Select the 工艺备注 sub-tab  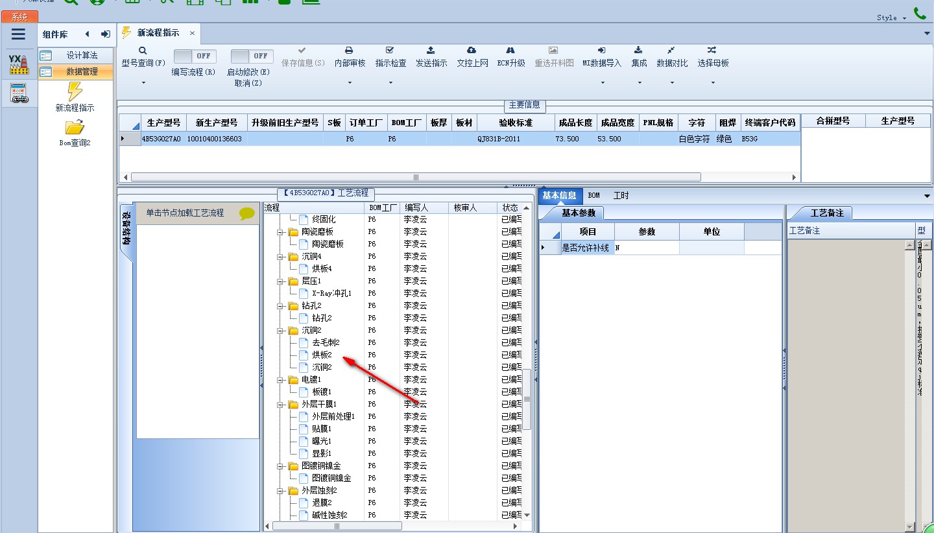(826, 213)
